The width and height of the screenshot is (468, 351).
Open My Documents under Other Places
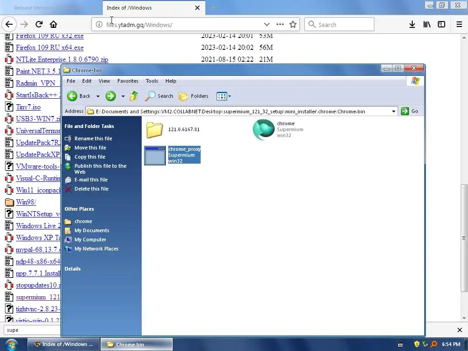(91, 230)
